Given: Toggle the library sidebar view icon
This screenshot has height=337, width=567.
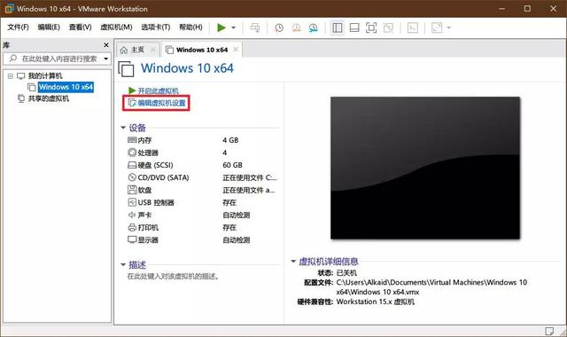Looking at the screenshot, I should (338, 27).
